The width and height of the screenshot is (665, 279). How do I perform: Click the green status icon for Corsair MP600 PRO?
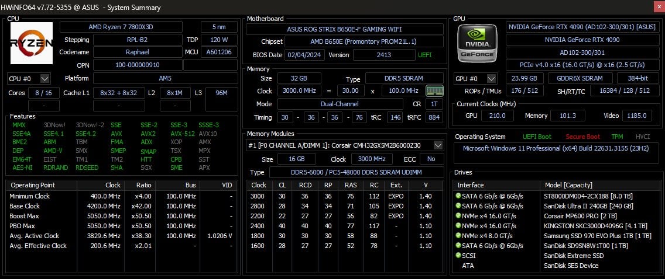[458, 216]
